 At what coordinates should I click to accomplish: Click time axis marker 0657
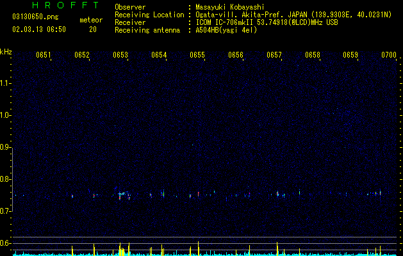point(274,55)
